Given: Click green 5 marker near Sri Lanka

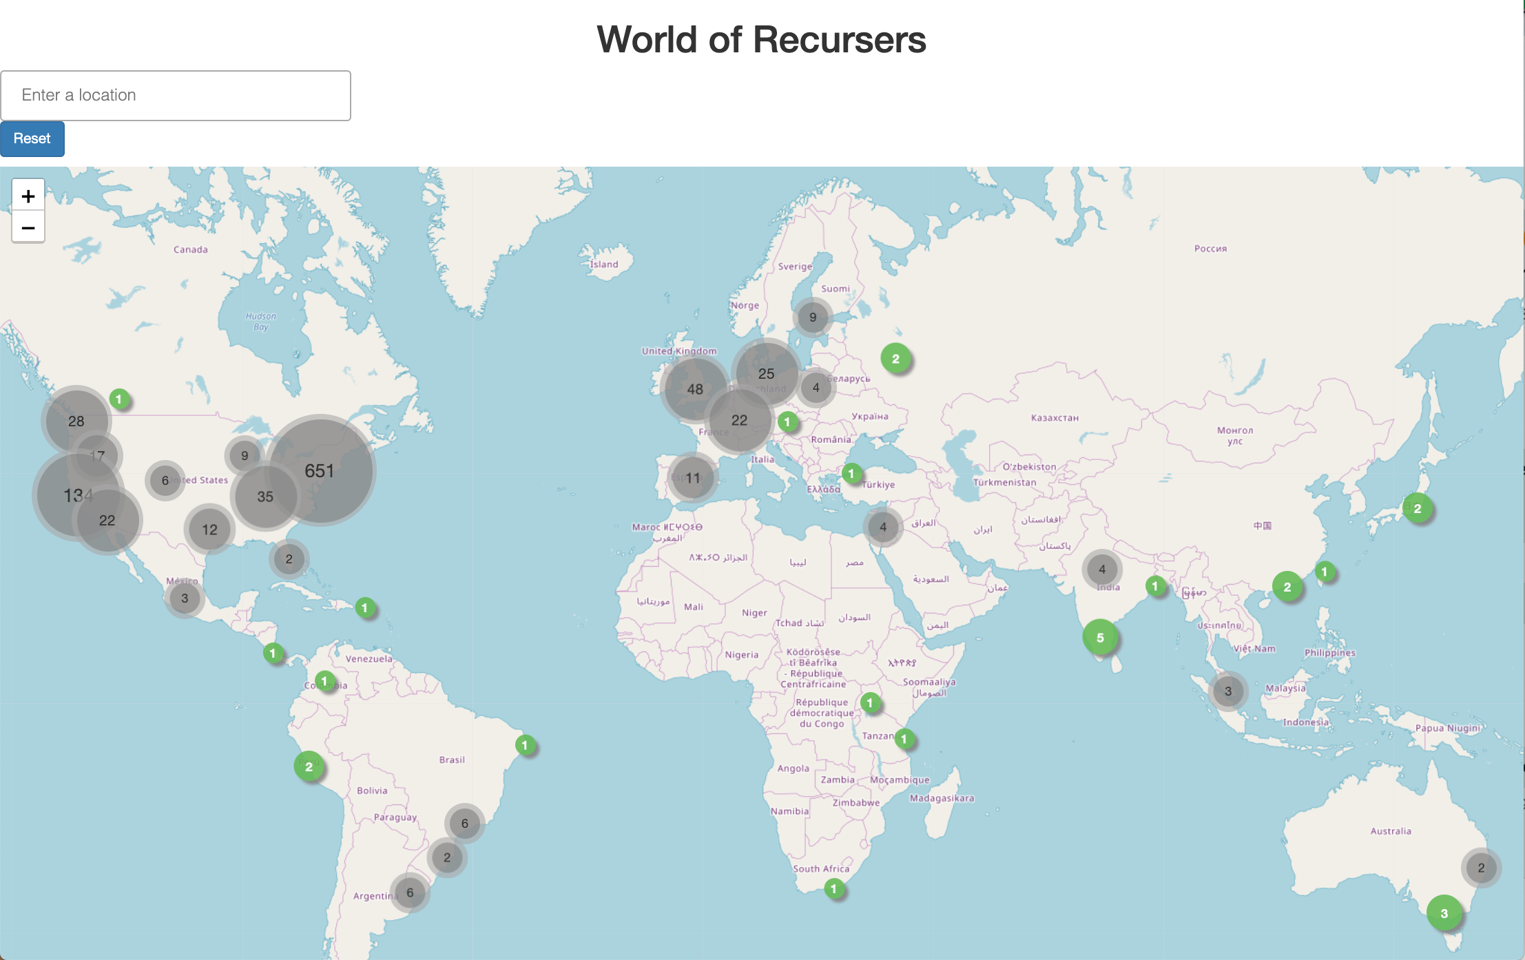Looking at the screenshot, I should pos(1100,638).
